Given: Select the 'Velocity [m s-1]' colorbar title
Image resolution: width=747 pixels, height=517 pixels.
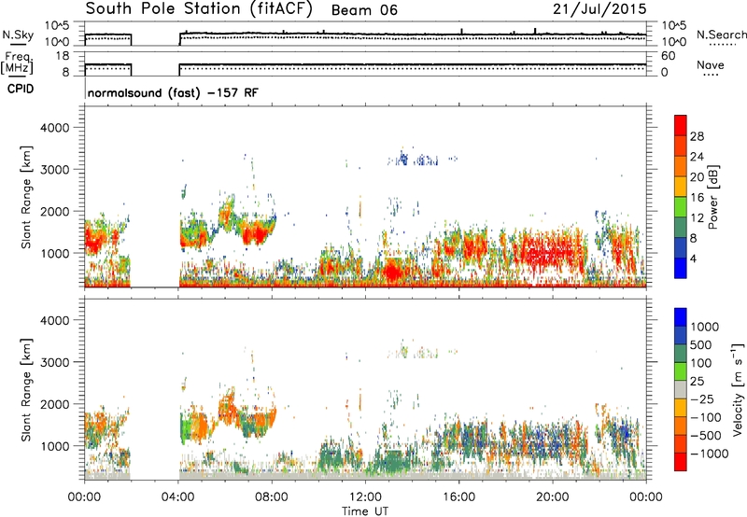Looking at the screenshot, I should [738, 389].
